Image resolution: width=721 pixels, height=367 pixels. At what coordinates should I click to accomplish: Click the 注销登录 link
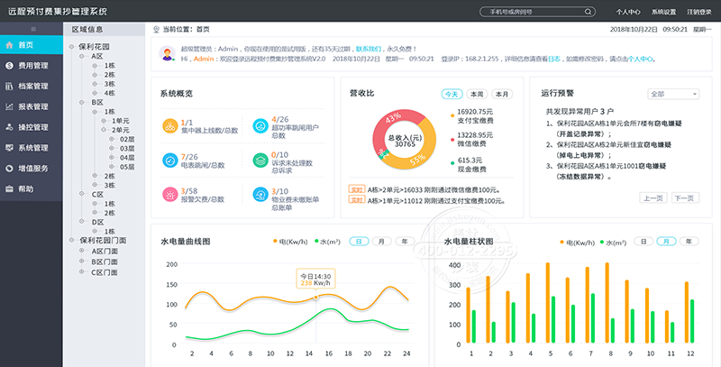click(698, 13)
